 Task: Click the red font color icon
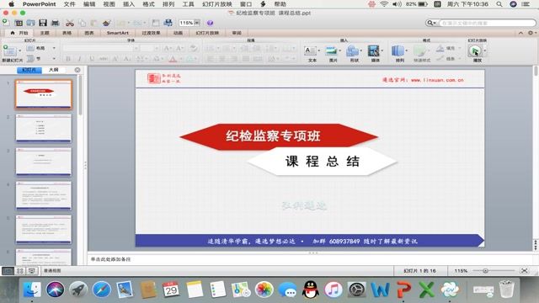173,59
